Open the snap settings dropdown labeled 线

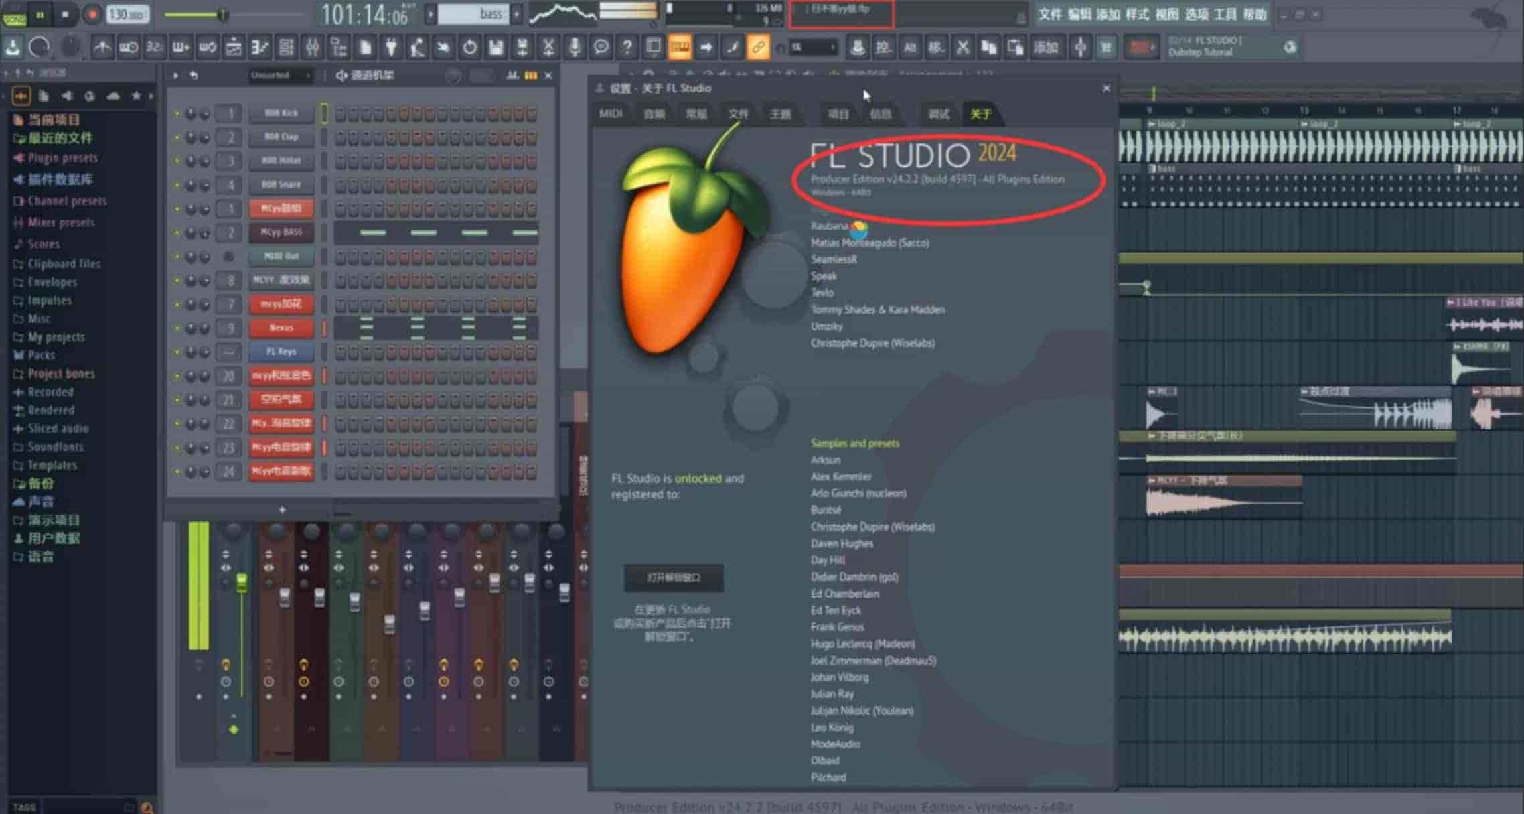[x=814, y=47]
